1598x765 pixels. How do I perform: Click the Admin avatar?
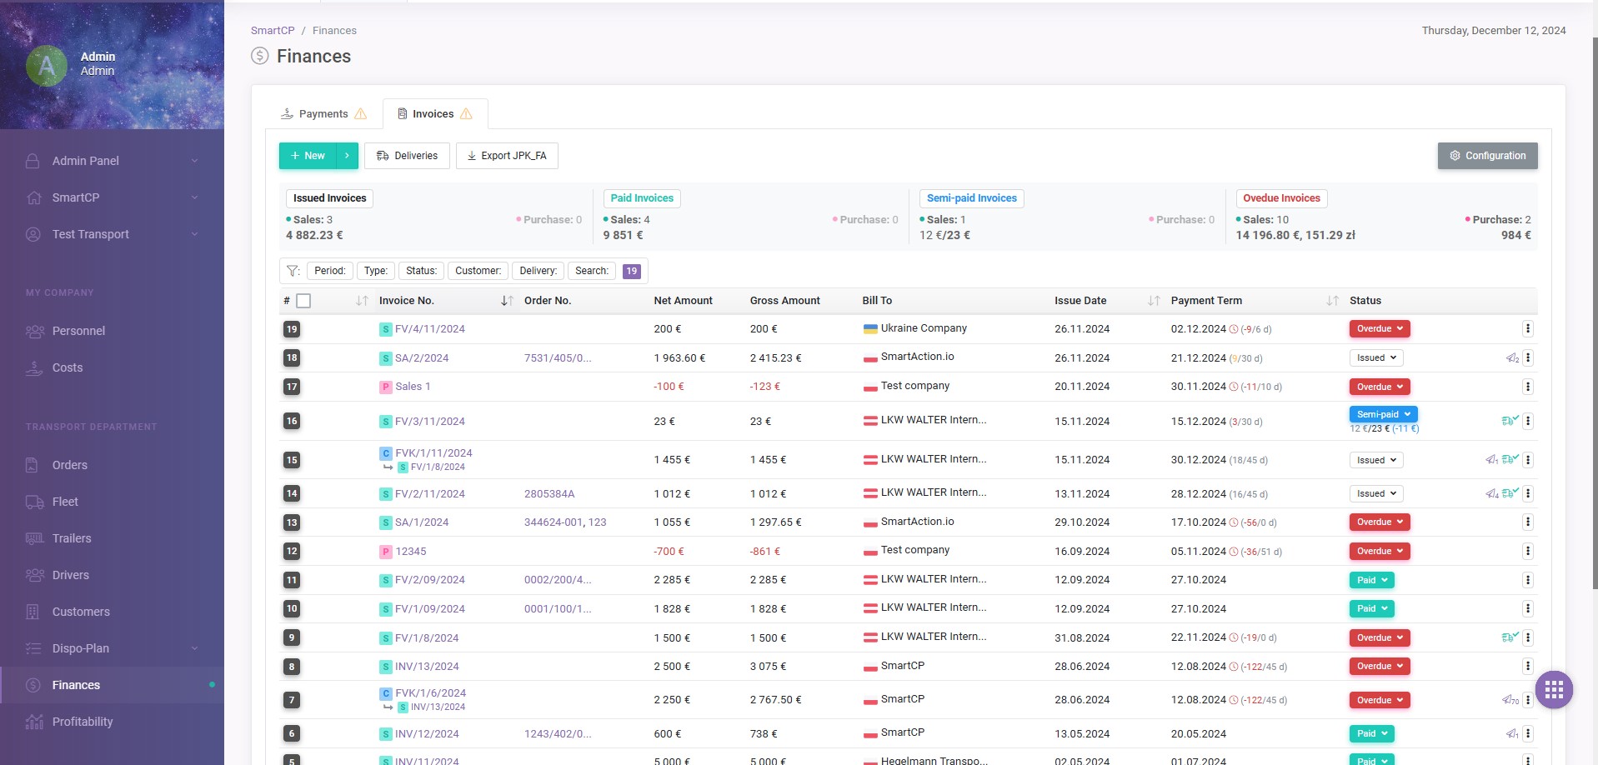(47, 65)
